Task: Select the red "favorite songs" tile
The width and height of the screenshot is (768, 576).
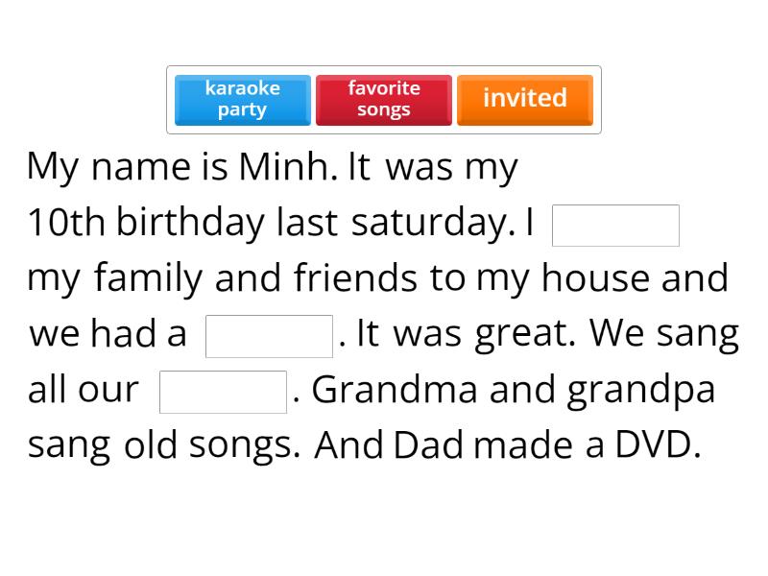Action: pyautogui.click(x=383, y=99)
